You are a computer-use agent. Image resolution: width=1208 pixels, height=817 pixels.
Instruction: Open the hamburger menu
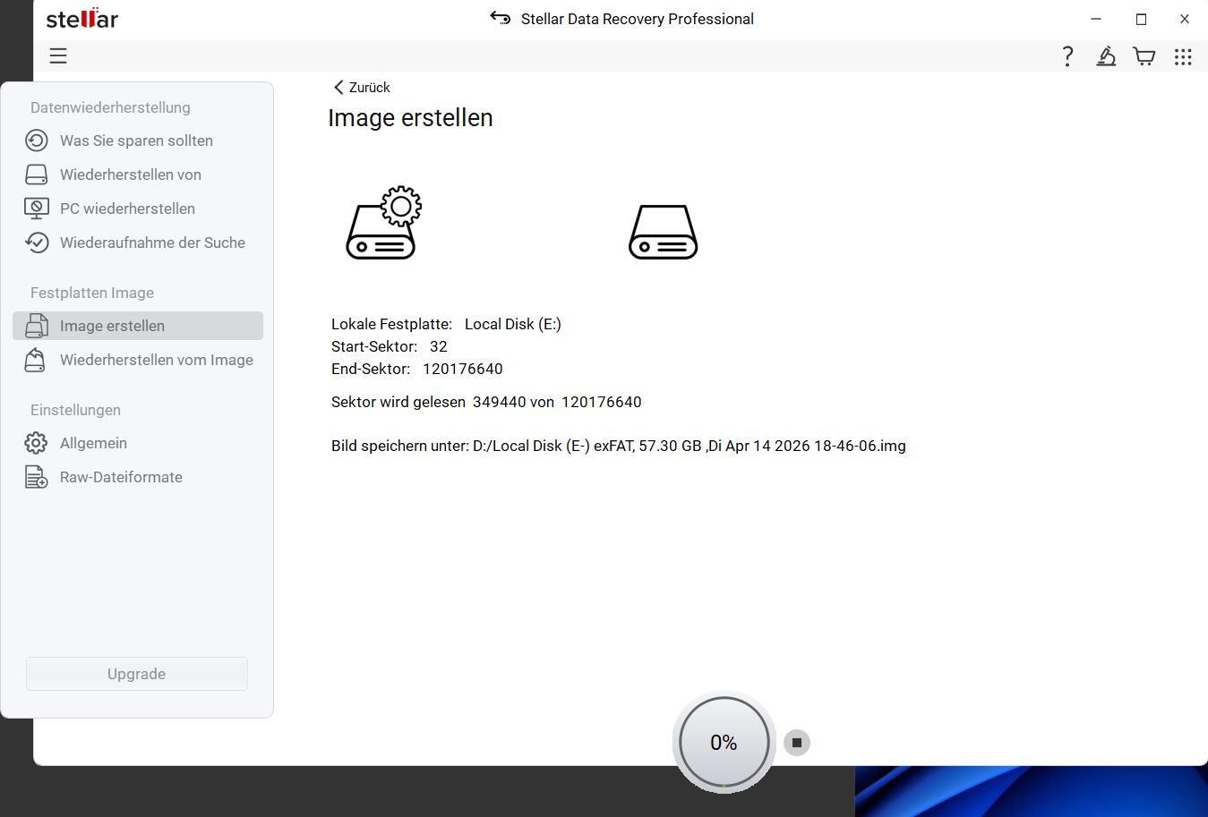click(x=58, y=56)
